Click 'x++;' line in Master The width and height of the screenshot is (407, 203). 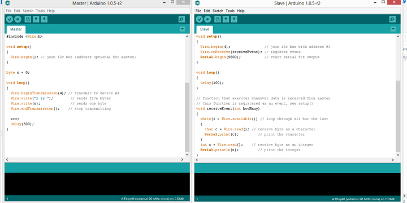pyautogui.click(x=15, y=119)
